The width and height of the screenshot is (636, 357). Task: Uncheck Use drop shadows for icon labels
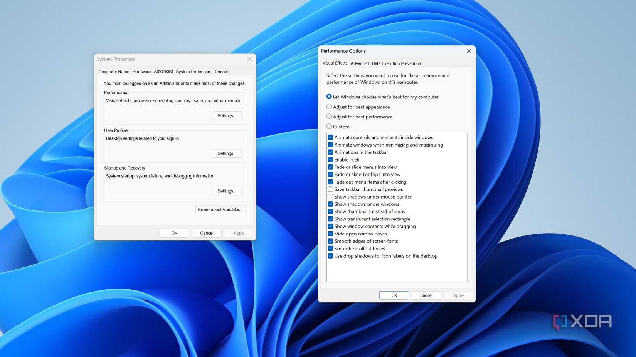tap(330, 256)
